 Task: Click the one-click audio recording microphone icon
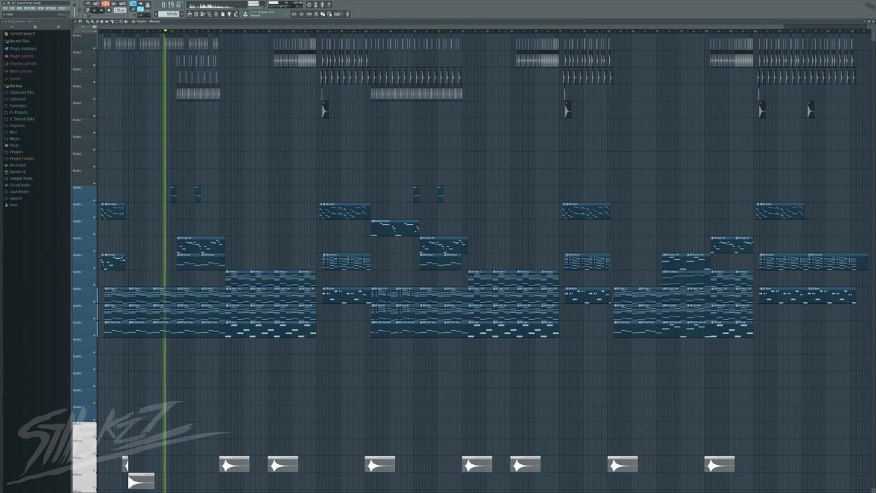(322, 5)
